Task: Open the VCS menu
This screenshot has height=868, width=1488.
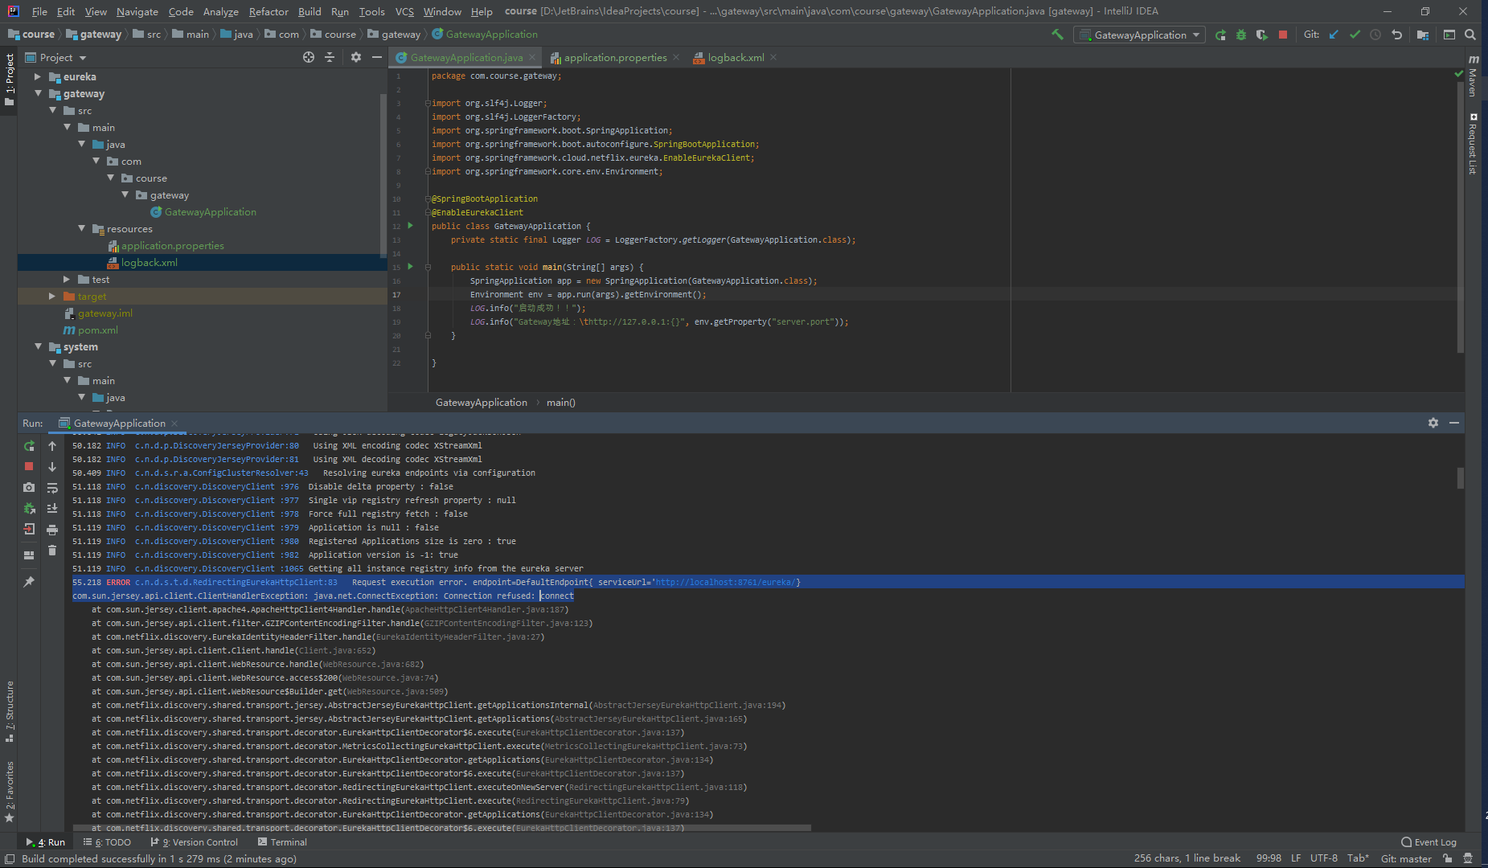Action: (x=404, y=11)
